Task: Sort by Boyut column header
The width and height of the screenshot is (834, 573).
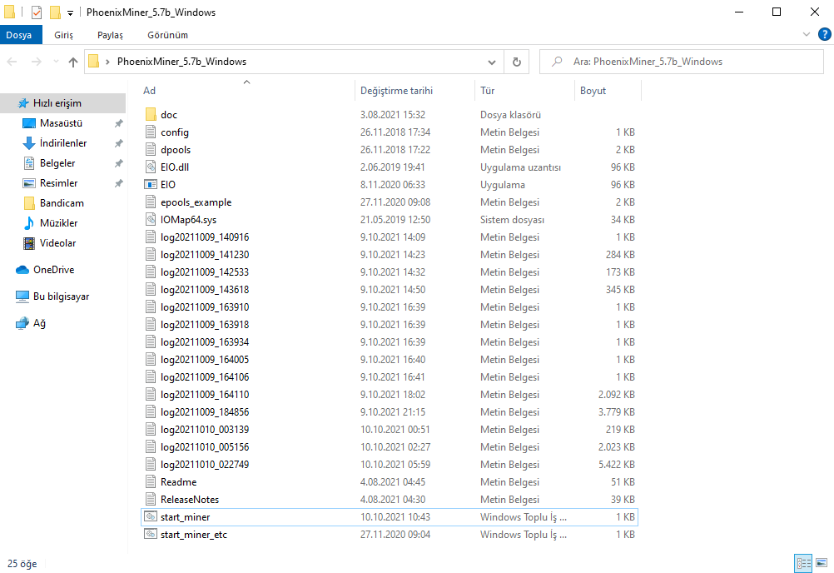Action: [x=593, y=91]
